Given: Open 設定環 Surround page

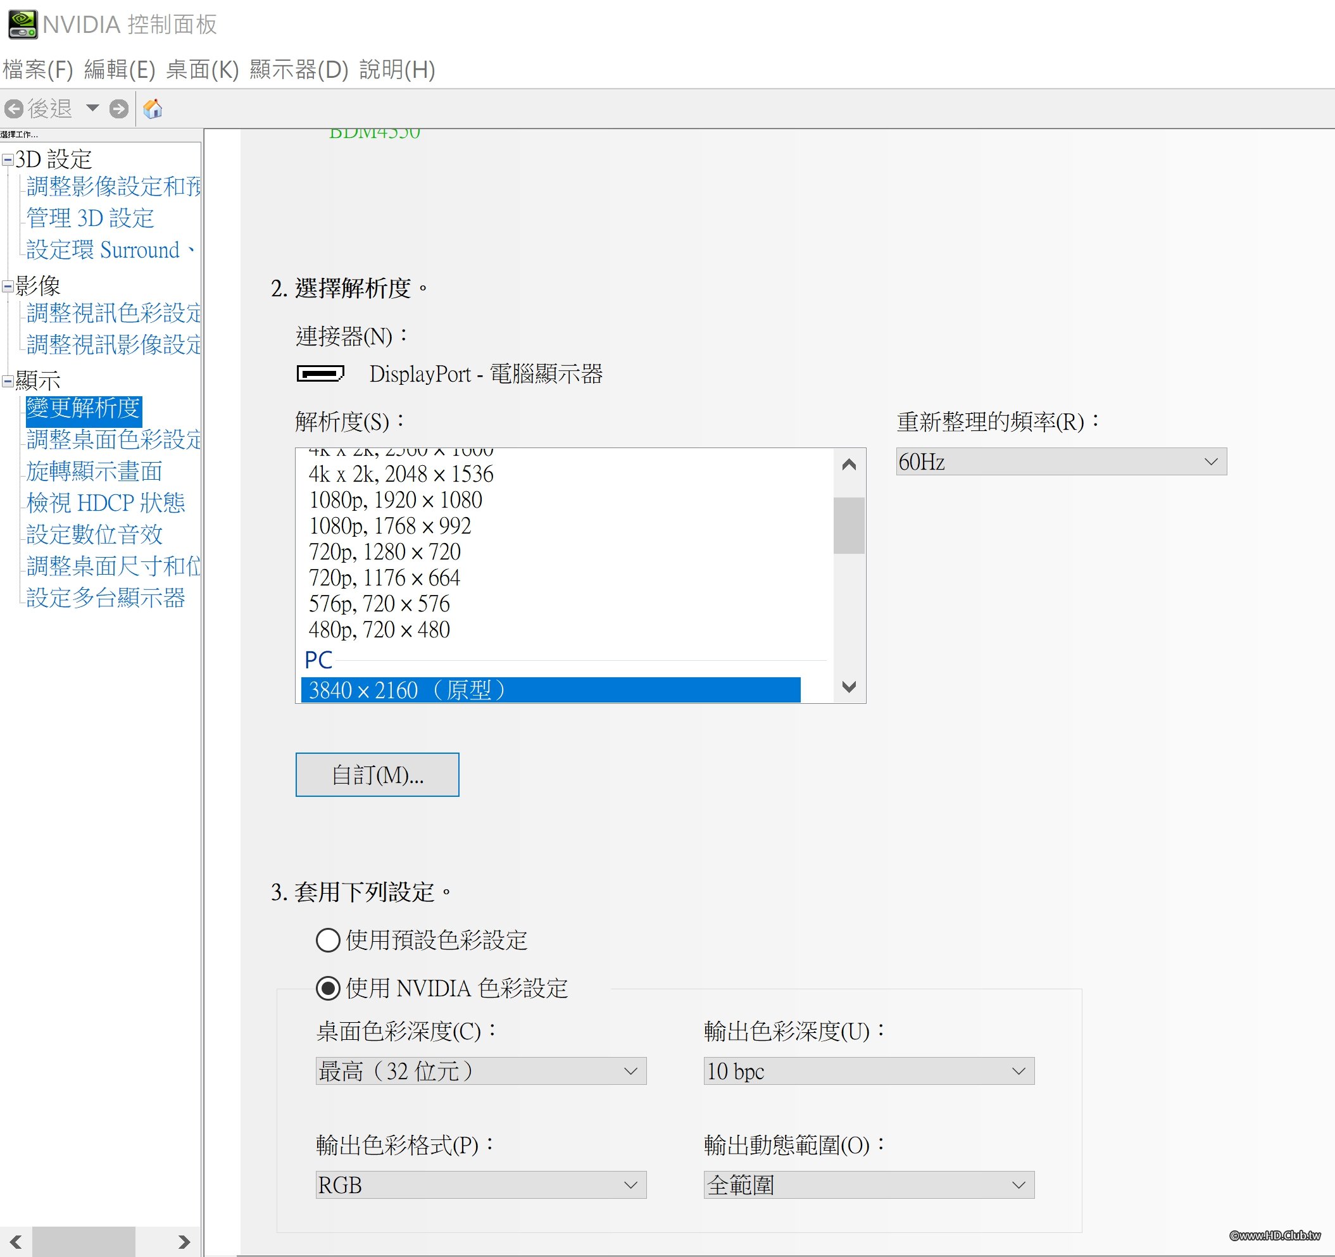Looking at the screenshot, I should coord(111,250).
